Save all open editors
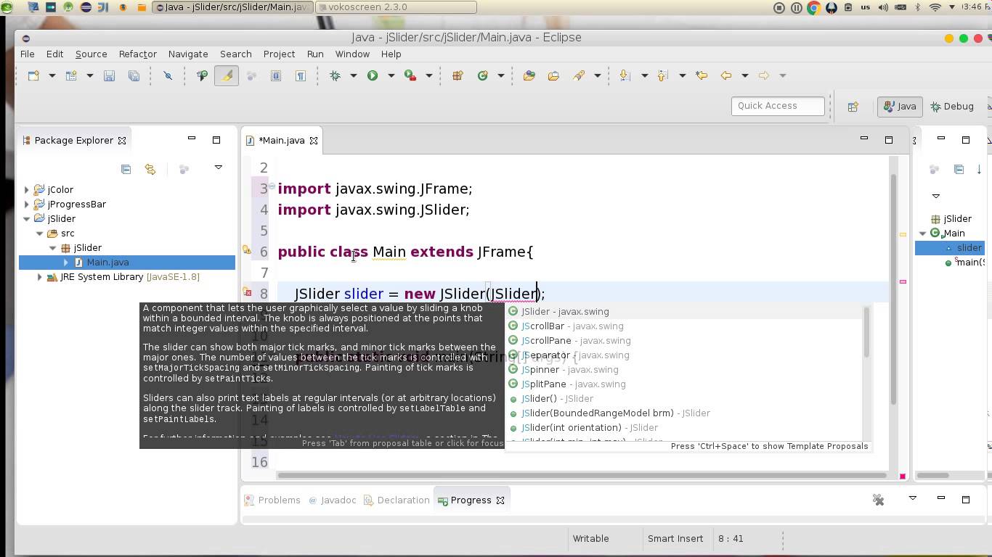Viewport: 992px width, 557px height. 134,75
